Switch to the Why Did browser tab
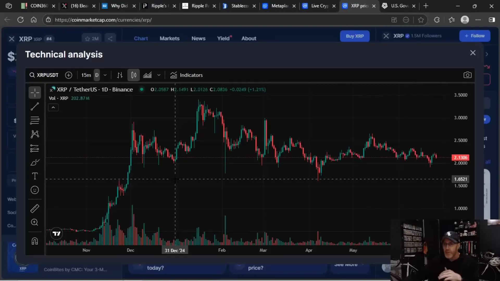This screenshot has width=500, height=281. click(x=119, y=6)
